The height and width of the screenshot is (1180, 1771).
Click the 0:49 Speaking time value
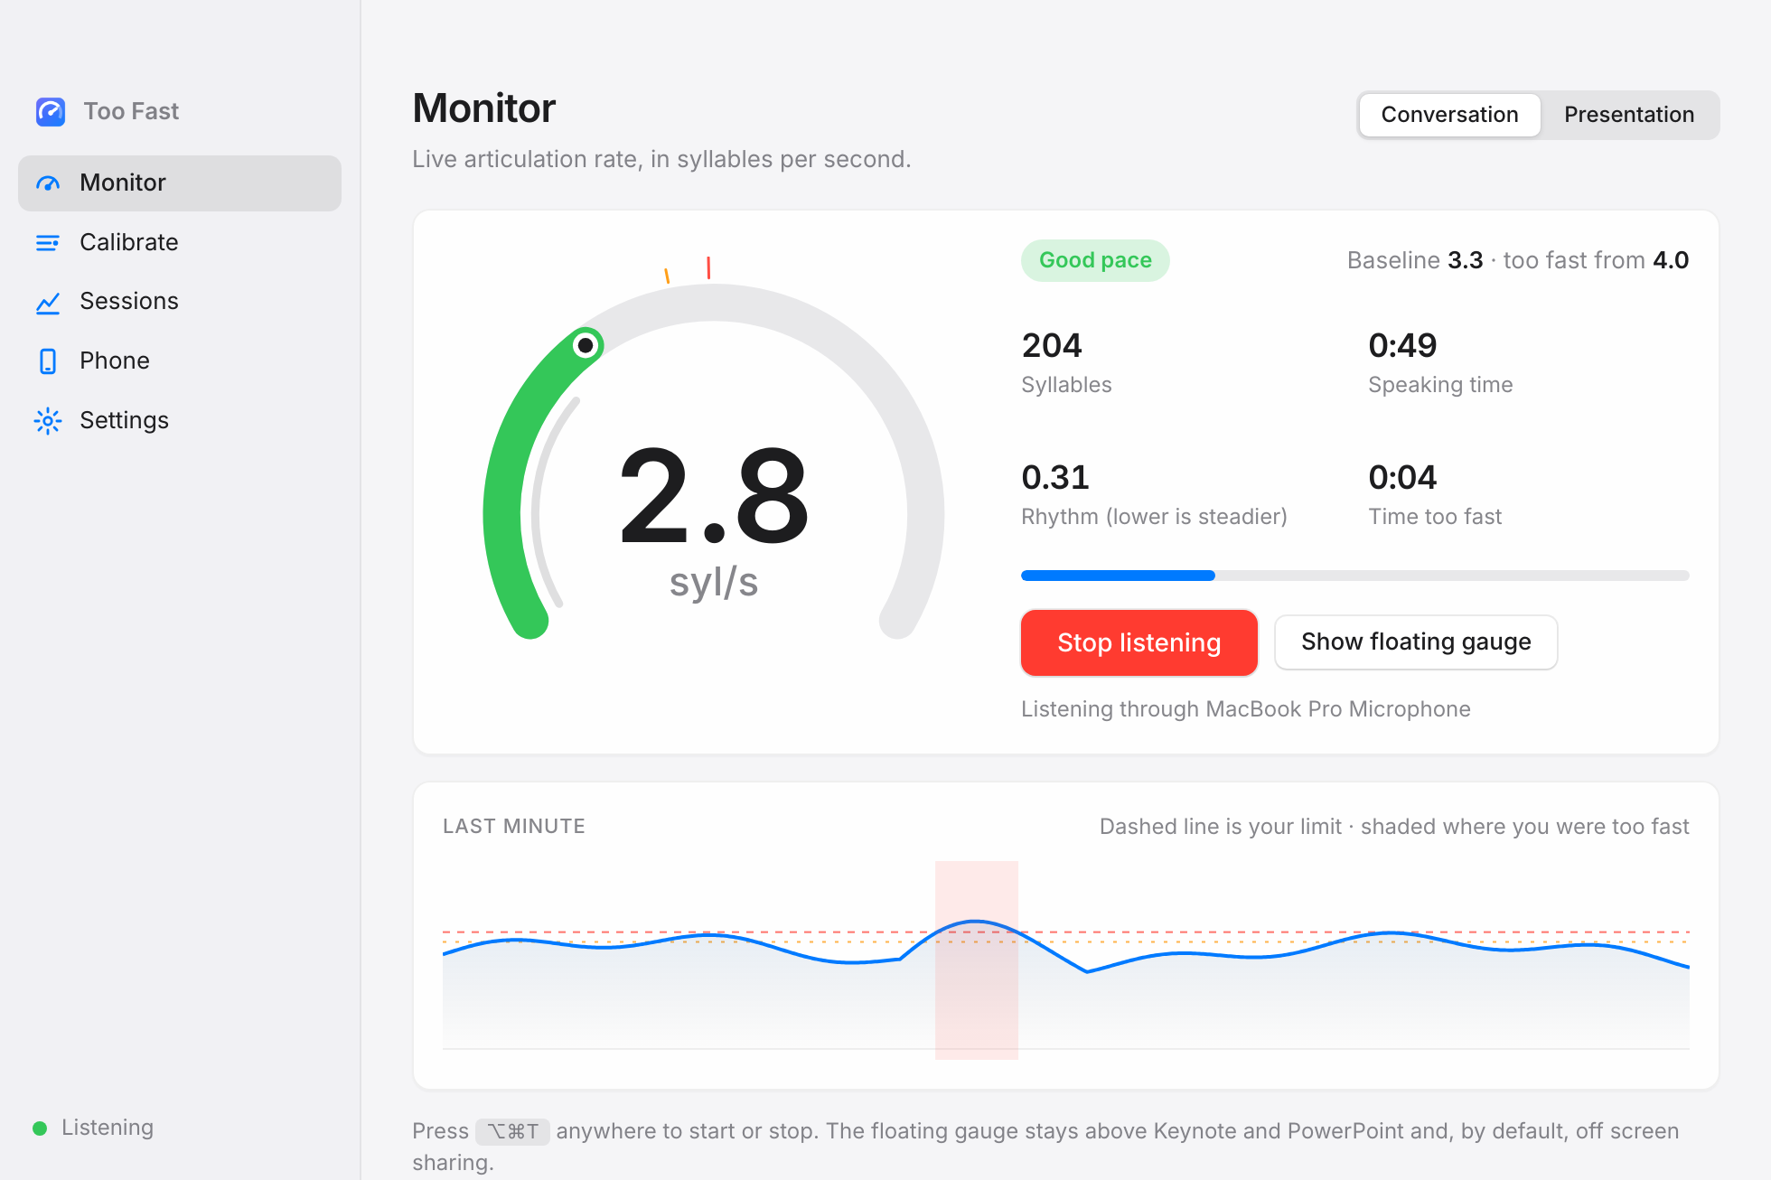coord(1402,345)
